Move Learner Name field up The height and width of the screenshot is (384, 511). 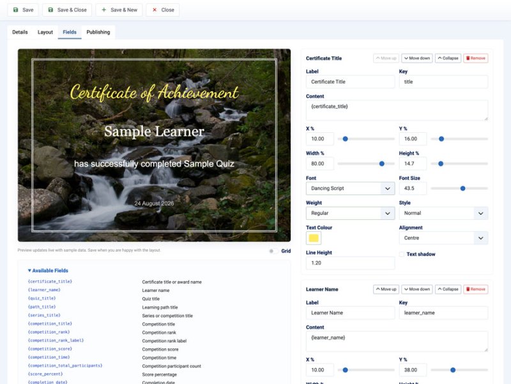386,289
